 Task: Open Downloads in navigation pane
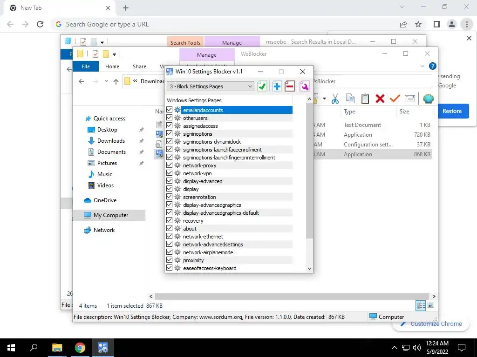[111, 141]
